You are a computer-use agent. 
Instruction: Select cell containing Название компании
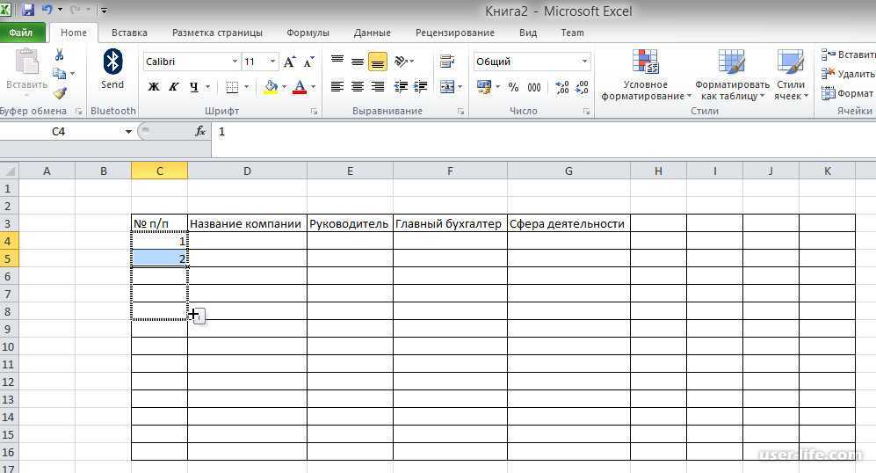click(247, 223)
